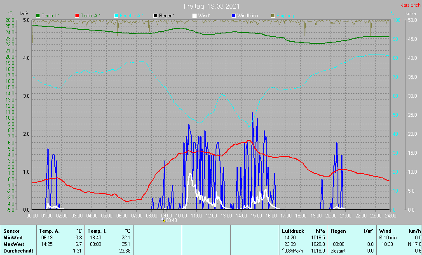Click the green Temp. I. legend swatch
Screen dimensions: 422x255
[38, 16]
